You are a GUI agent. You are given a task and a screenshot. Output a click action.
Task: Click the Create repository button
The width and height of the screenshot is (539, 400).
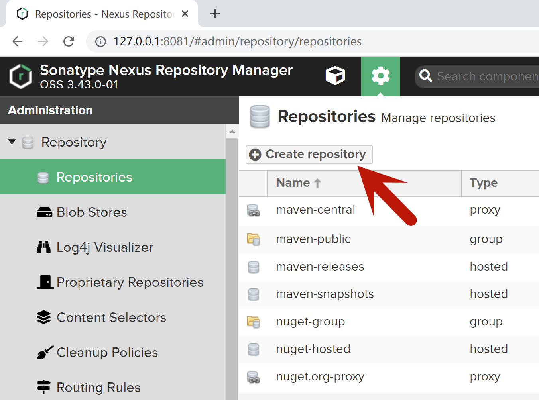[x=309, y=154]
